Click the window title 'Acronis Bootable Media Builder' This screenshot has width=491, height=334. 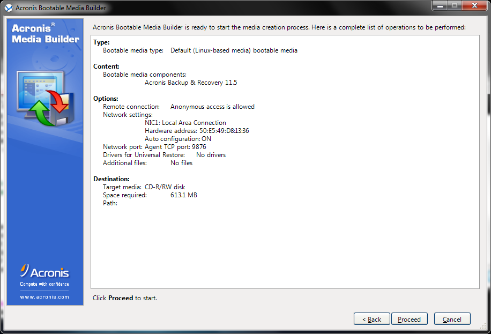61,8
